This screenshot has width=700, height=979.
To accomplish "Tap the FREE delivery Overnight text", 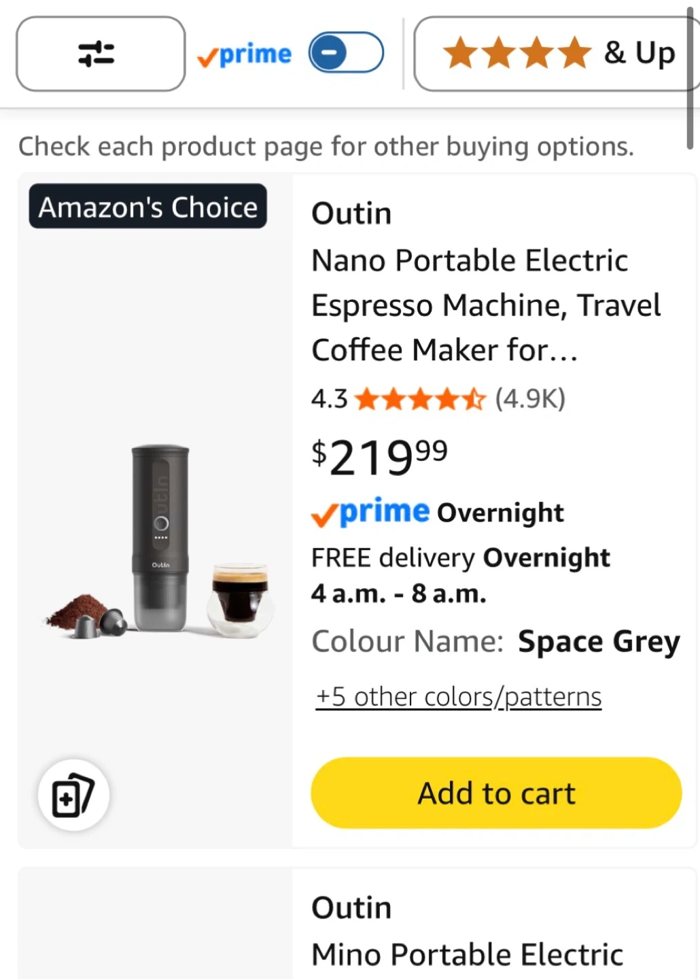I will [461, 557].
